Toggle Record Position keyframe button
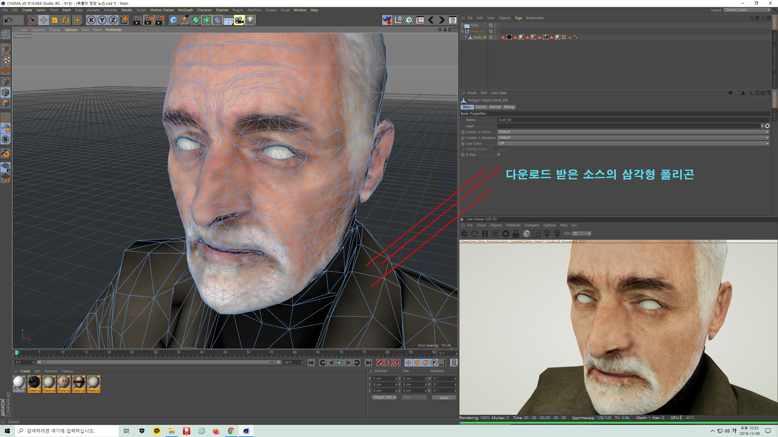Screen dimensions: 778x437 (x=408, y=363)
